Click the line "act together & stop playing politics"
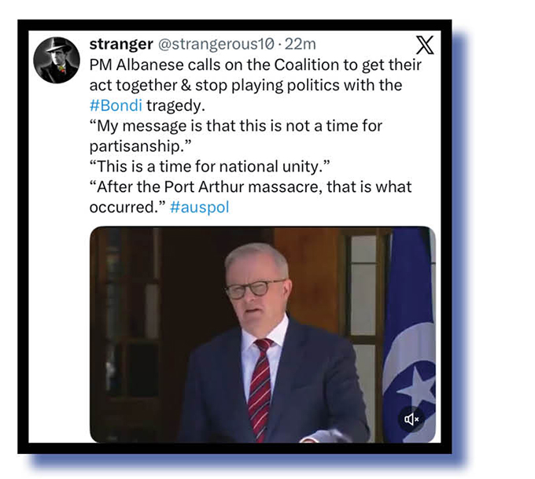The height and width of the screenshot is (479, 535). (x=245, y=85)
